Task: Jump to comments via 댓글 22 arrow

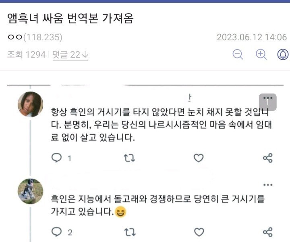Action: [x=70, y=55]
